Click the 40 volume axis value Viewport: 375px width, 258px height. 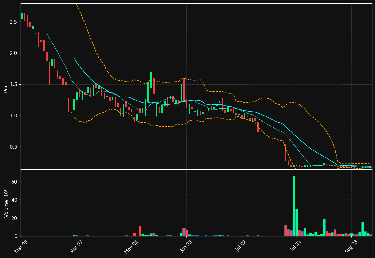pyautogui.click(x=15, y=200)
